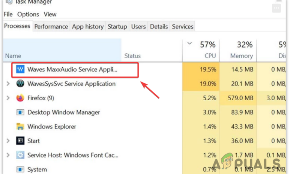Click the three-dots overlay button
This screenshot has height=174, width=289.
(276, 8)
